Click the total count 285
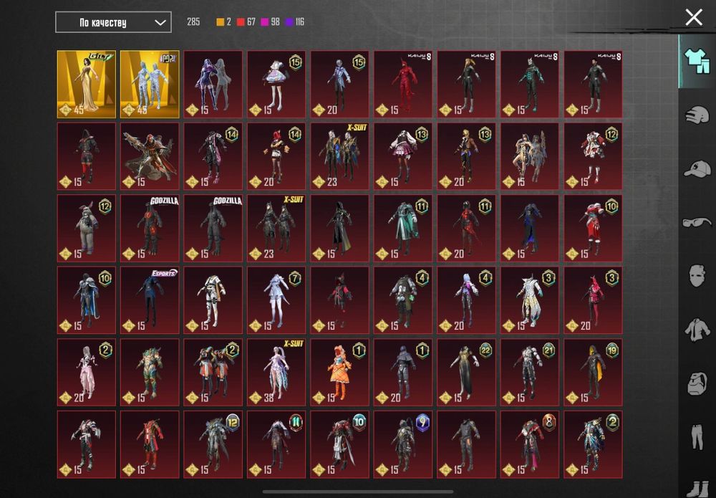 click(x=193, y=22)
